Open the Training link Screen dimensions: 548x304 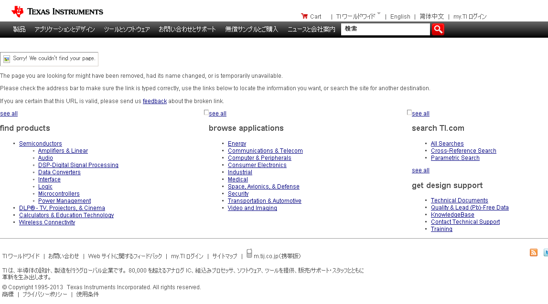(x=441, y=229)
